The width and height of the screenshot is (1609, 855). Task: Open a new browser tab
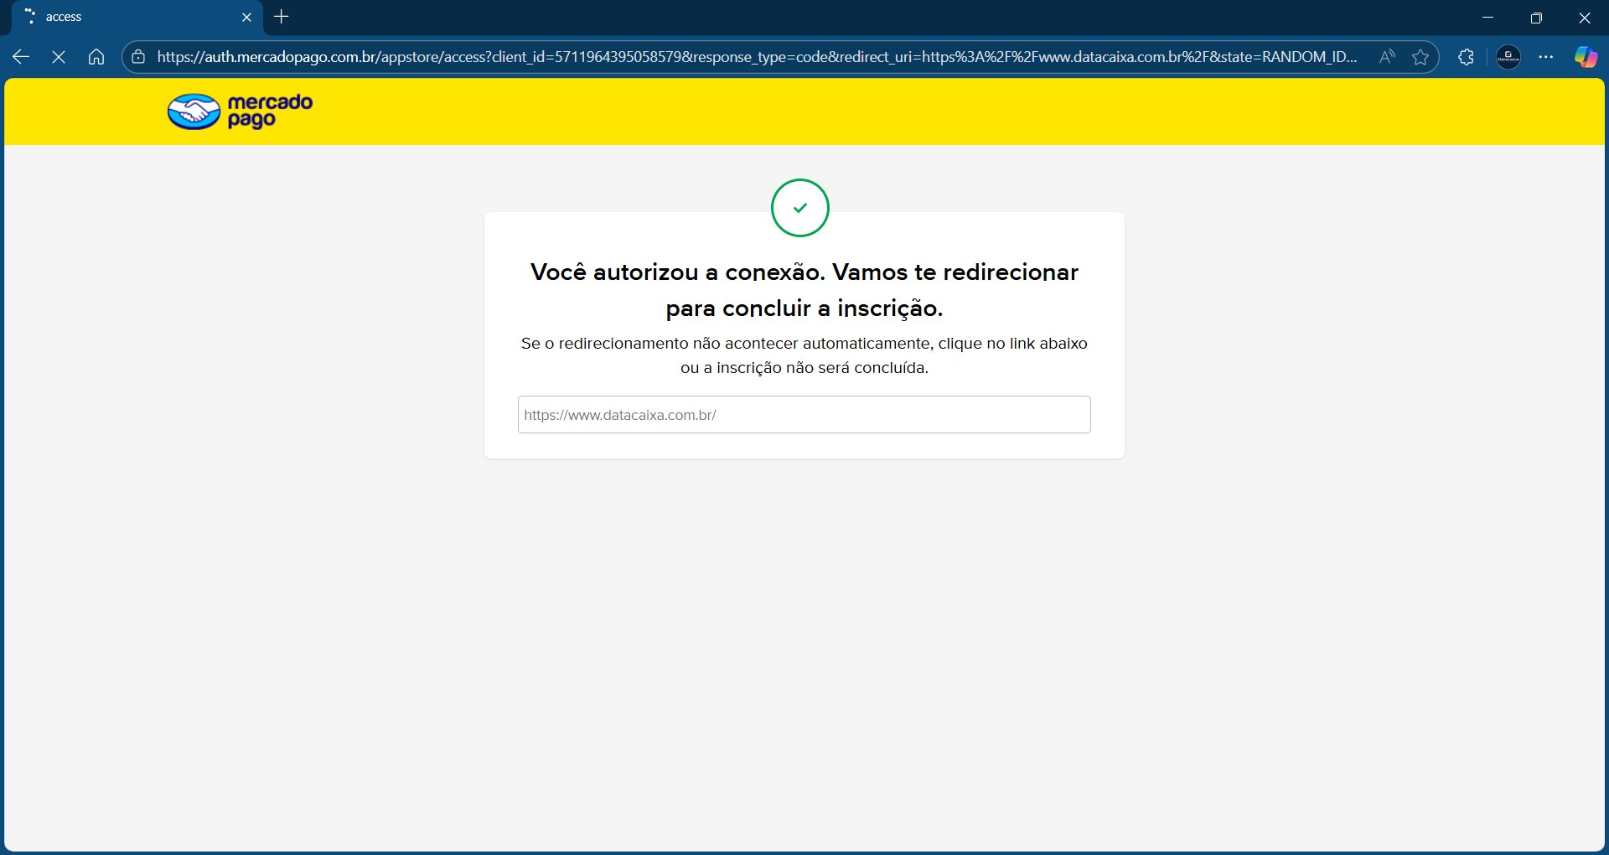pyautogui.click(x=281, y=17)
